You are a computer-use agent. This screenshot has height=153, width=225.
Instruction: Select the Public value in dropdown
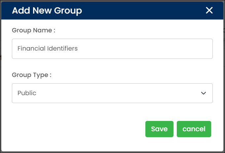click(27, 93)
